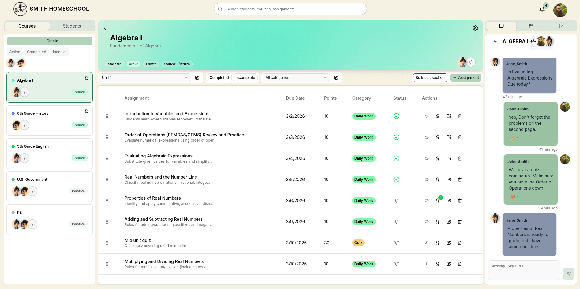Screen dimensions: 580x289
Task: Toggle completion status of Real Numbers assignment
Action: tap(396, 180)
